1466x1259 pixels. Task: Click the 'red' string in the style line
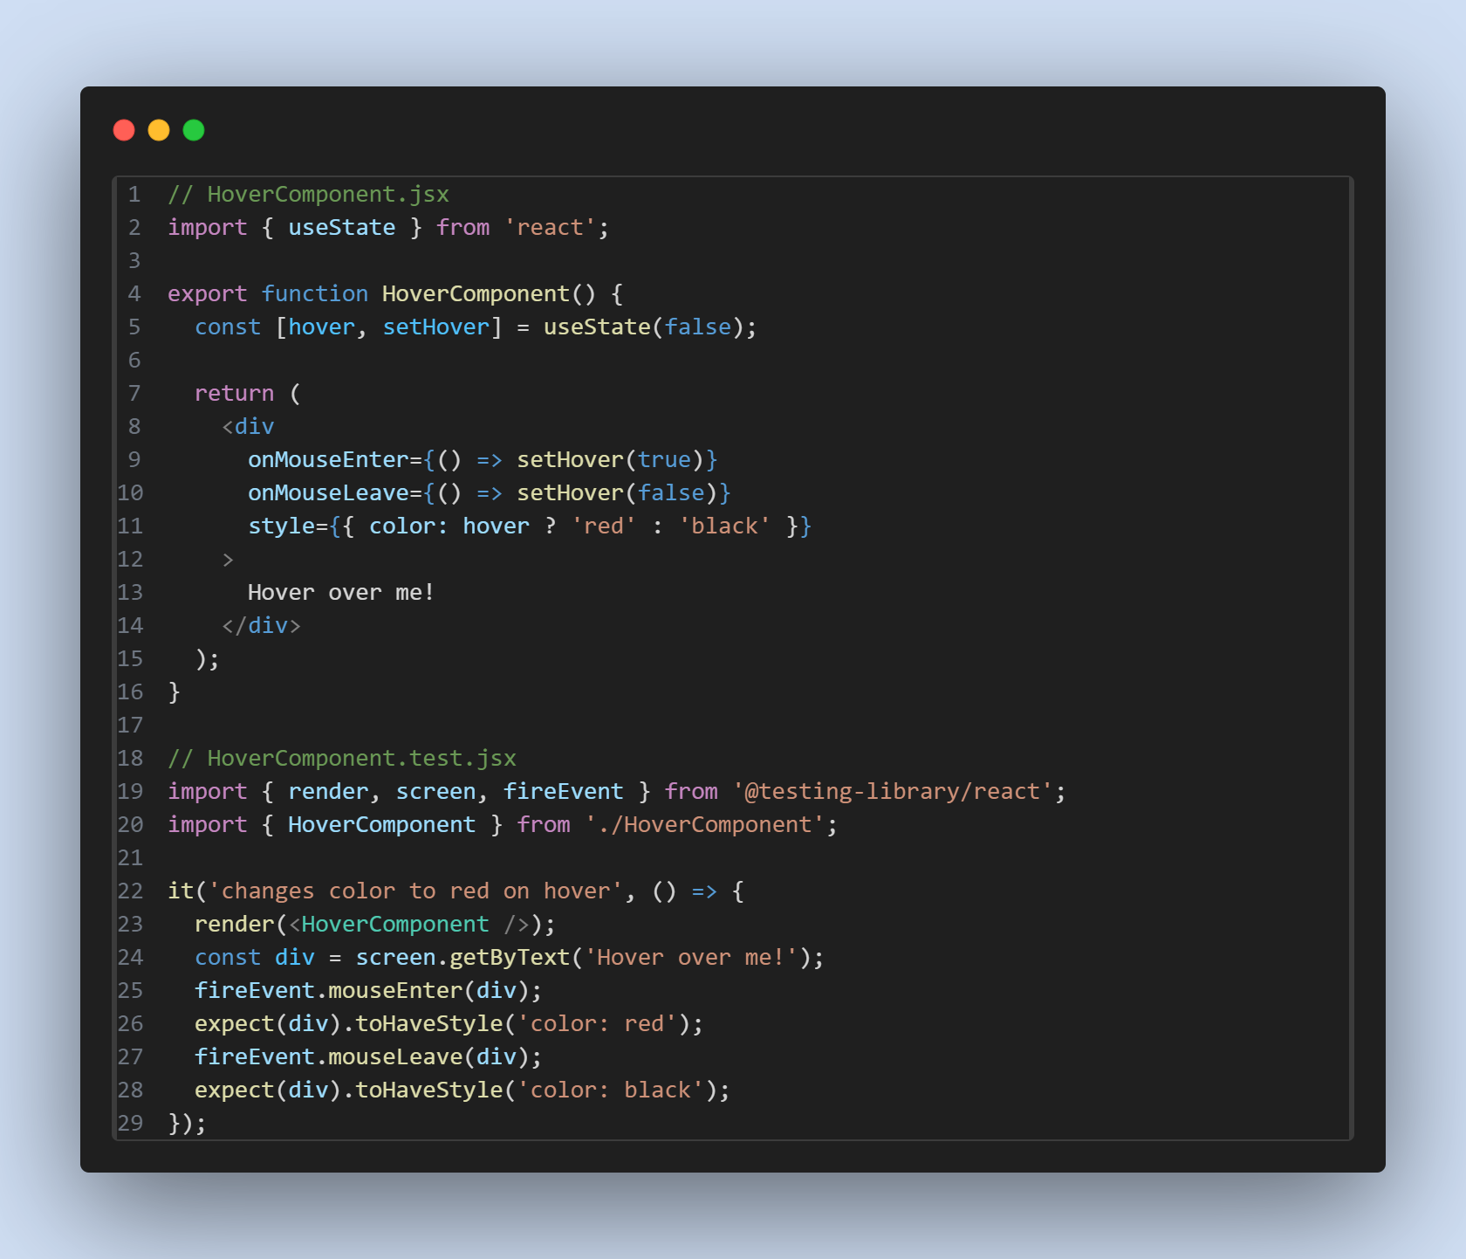[x=604, y=526]
